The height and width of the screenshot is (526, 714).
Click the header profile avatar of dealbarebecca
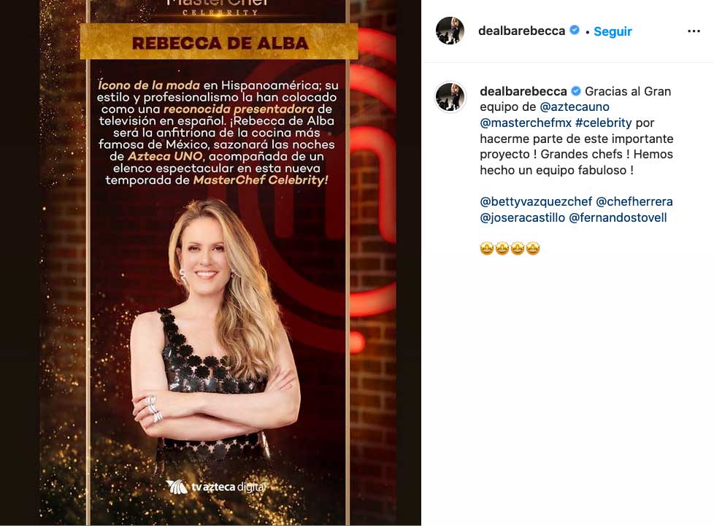click(x=450, y=31)
